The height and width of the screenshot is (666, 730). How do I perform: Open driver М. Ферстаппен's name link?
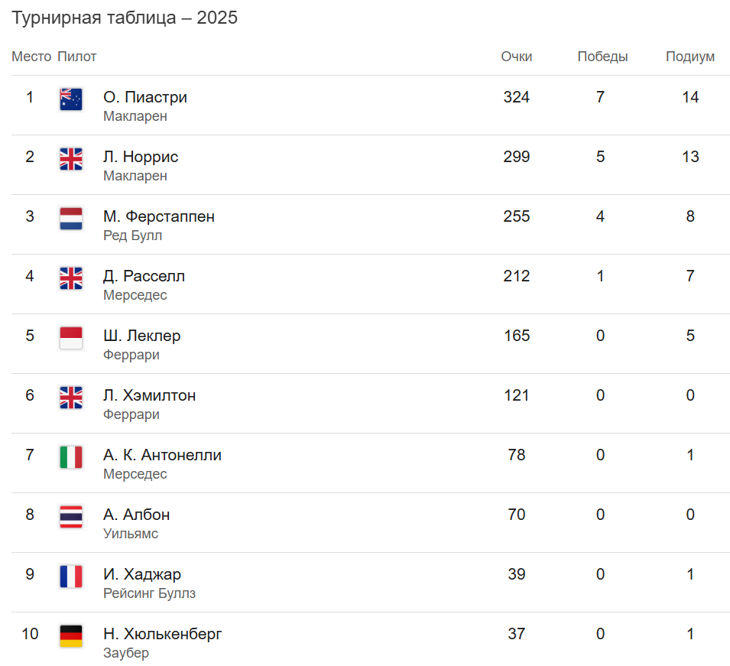pos(159,216)
